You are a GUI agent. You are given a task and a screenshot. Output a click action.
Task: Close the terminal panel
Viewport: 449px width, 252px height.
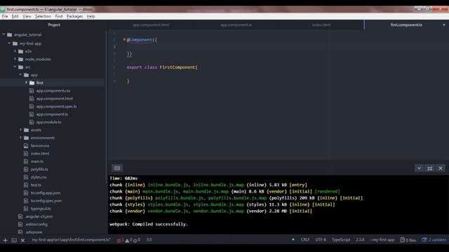pyautogui.click(x=441, y=168)
